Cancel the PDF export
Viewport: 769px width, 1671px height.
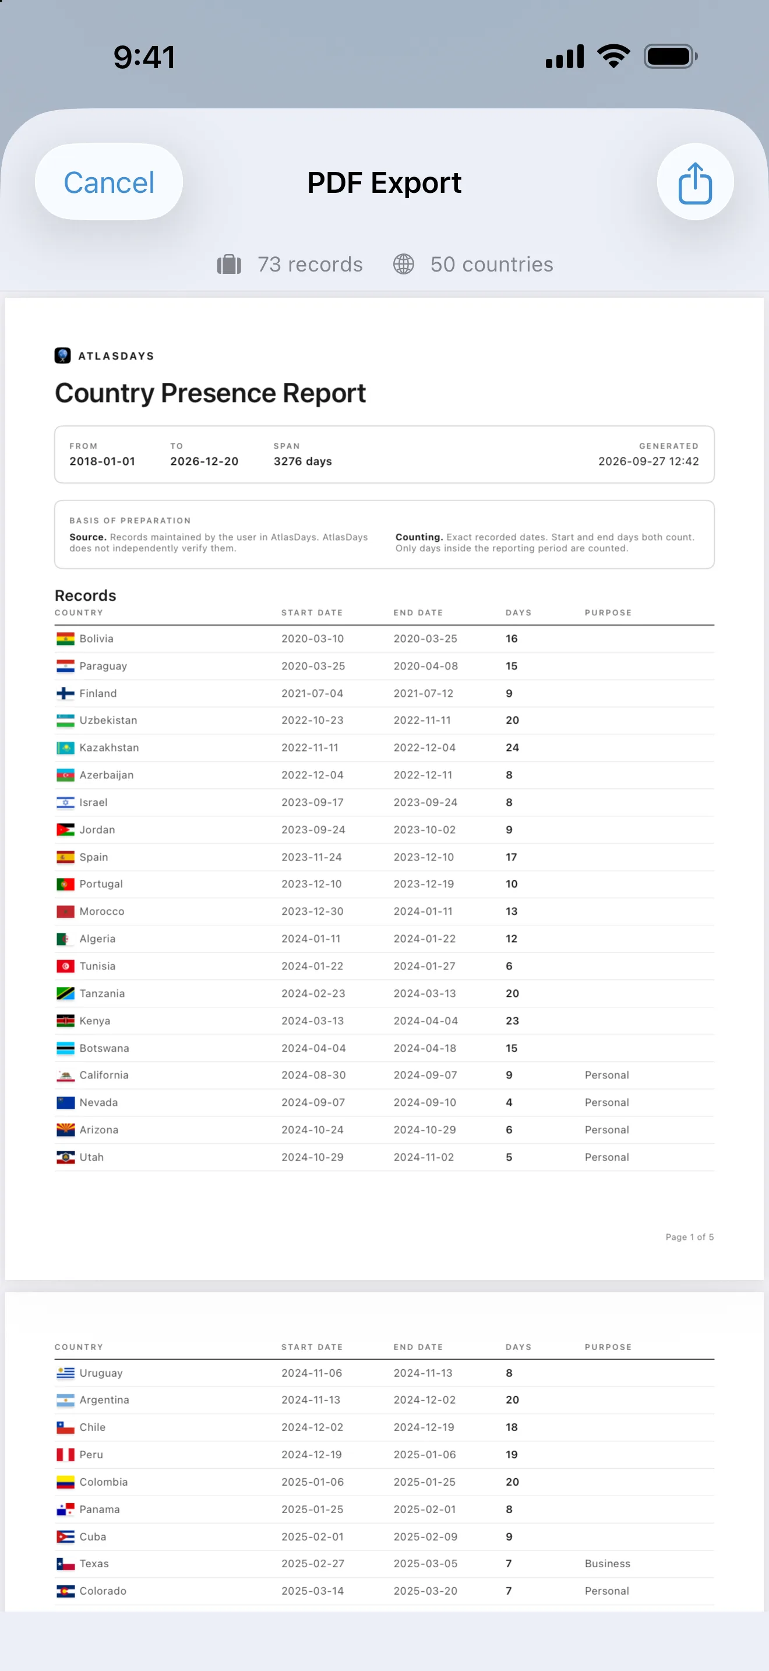coord(109,182)
